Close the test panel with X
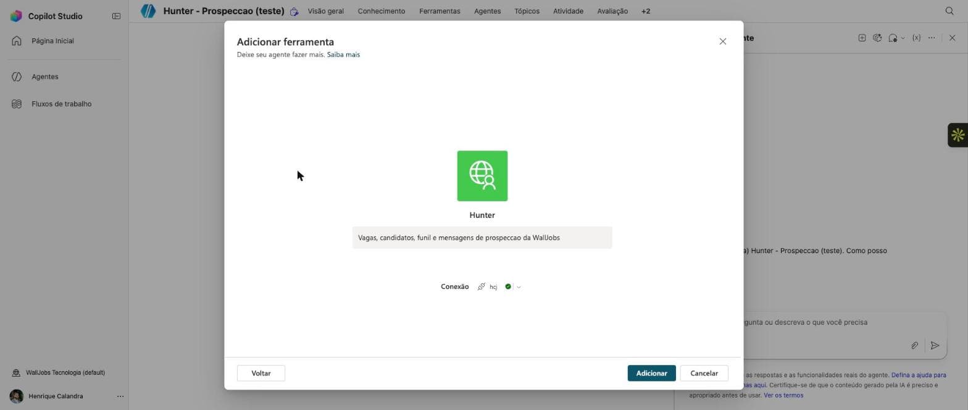This screenshot has width=968, height=410. click(x=952, y=38)
